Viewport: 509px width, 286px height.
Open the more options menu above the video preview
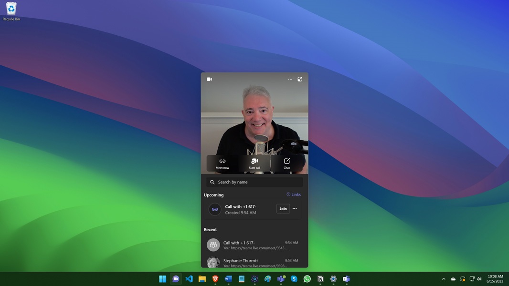pos(290,79)
